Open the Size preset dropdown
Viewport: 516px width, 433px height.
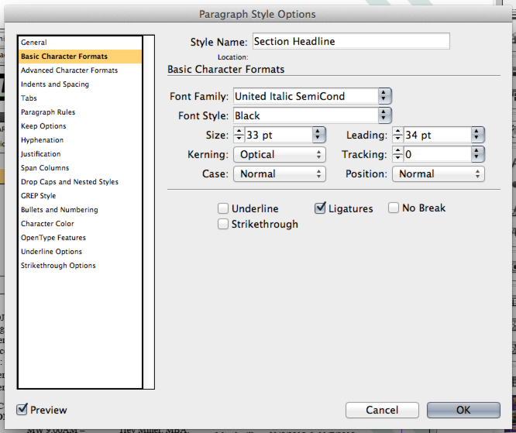[x=318, y=135]
